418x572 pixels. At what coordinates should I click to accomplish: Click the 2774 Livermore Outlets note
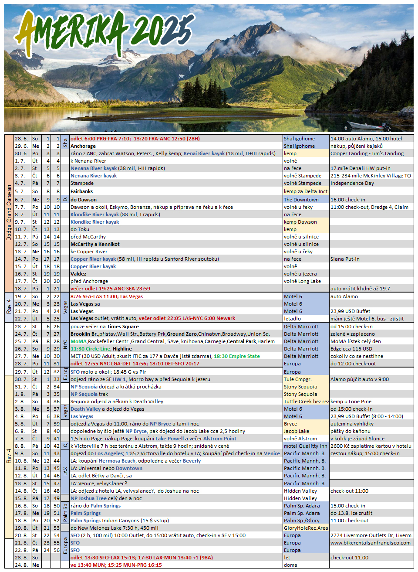pos(371,535)
